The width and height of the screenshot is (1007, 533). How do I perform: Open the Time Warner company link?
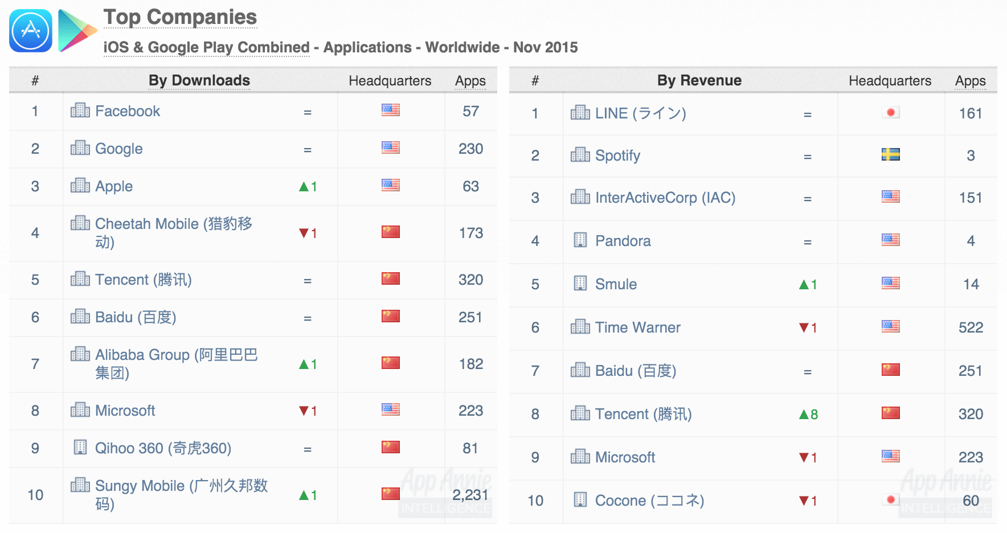638,327
